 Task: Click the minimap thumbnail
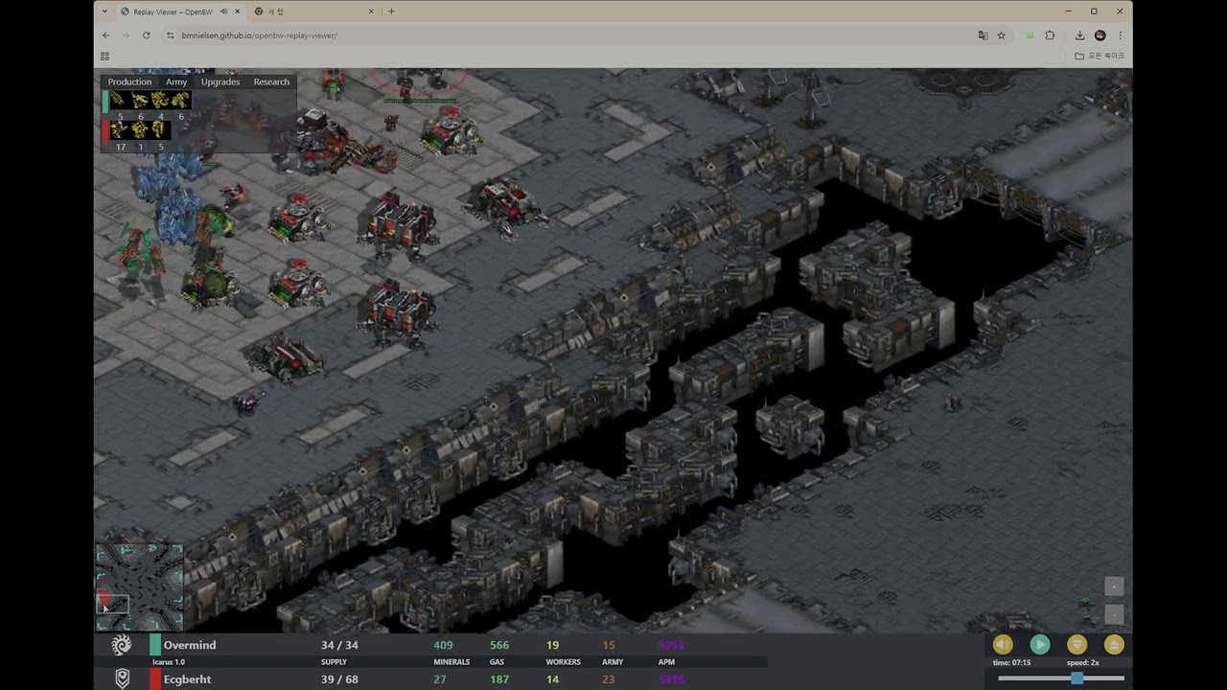139,586
